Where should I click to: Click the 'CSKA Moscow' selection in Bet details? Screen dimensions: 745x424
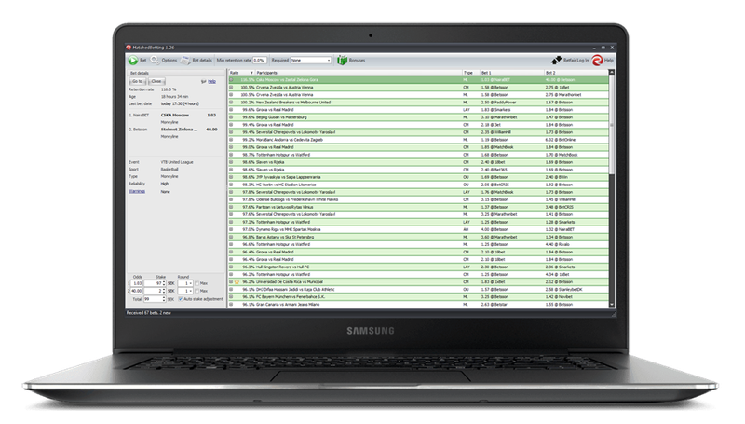coord(175,115)
